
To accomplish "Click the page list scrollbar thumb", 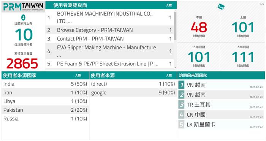I will pos(175,26).
